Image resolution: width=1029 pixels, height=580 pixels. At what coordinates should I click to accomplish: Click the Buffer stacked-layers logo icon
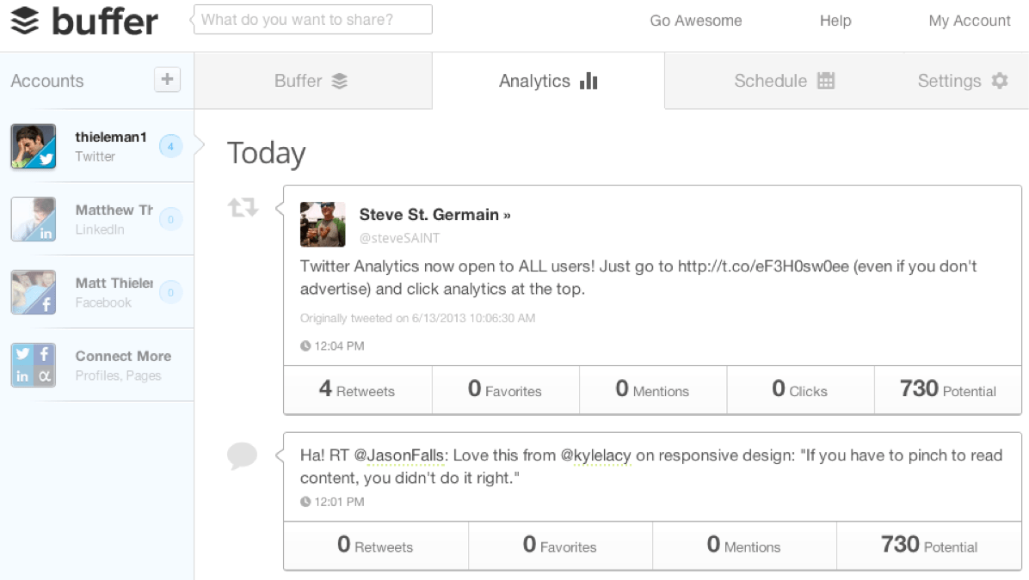(25, 21)
